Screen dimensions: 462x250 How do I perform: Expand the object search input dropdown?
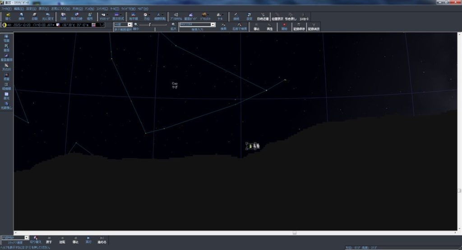tap(213, 25)
